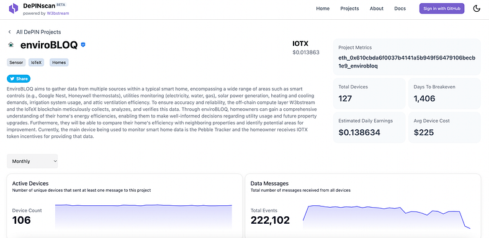Open the Home nav item
Image resolution: width=489 pixels, height=238 pixels.
[x=323, y=9]
